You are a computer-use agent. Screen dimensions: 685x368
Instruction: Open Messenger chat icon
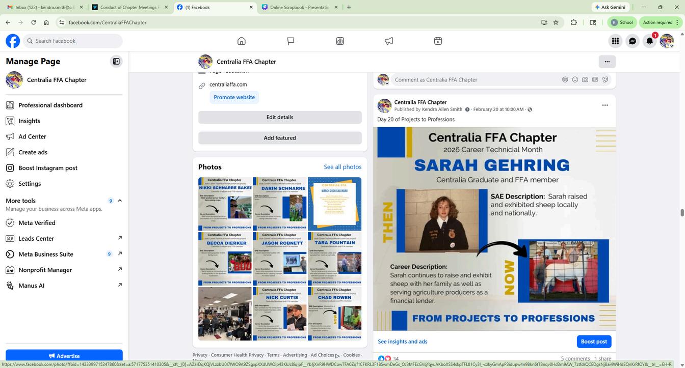tap(633, 41)
